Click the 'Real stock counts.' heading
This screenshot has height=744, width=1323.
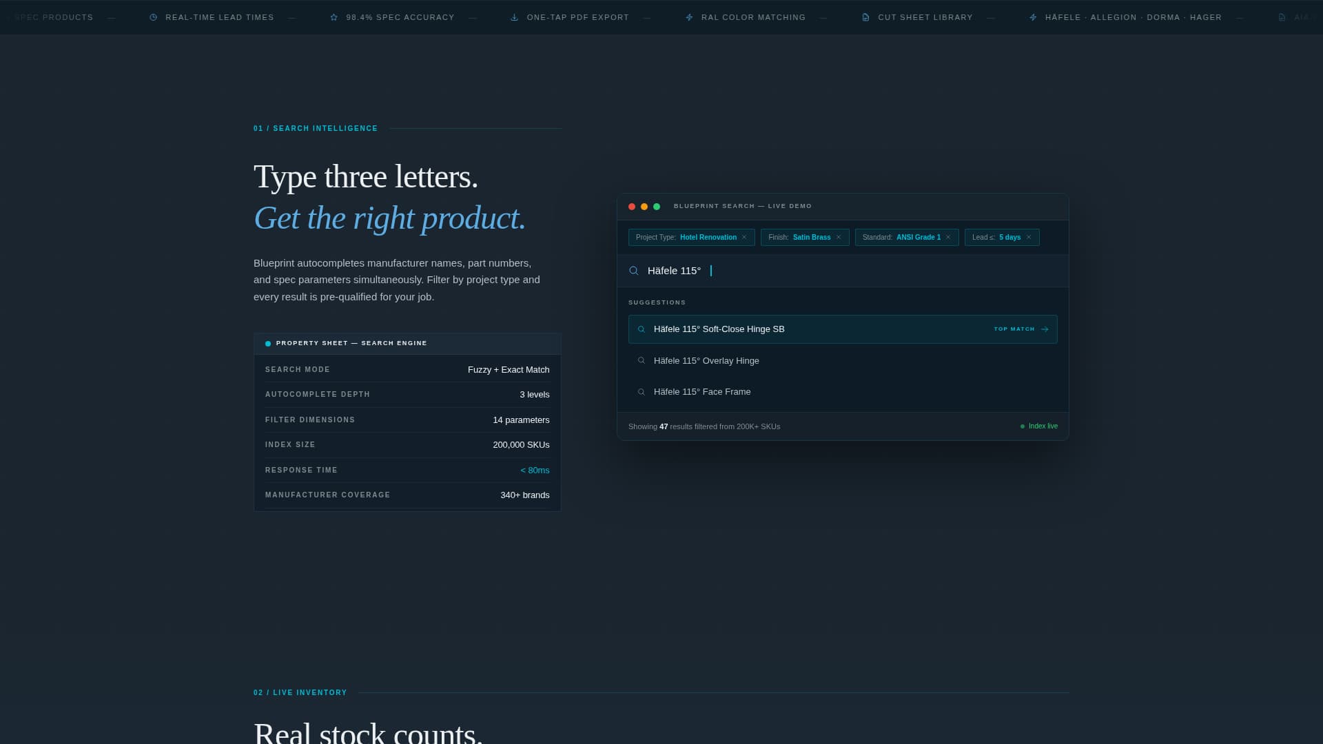[369, 733]
